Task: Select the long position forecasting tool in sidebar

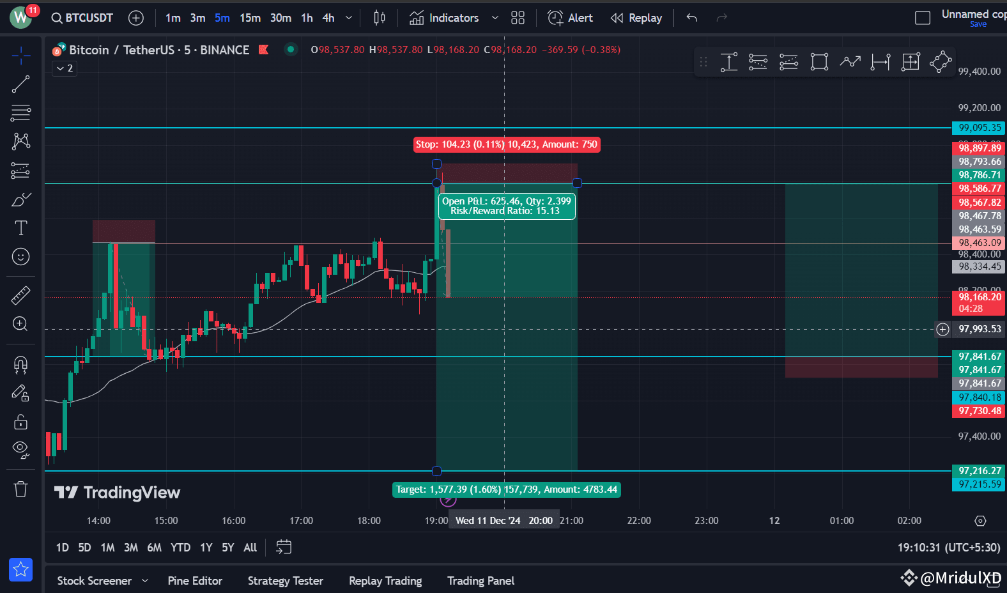Action: (x=20, y=171)
